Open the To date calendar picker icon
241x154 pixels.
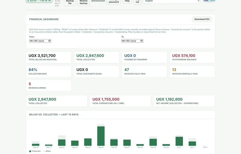click(x=141, y=41)
